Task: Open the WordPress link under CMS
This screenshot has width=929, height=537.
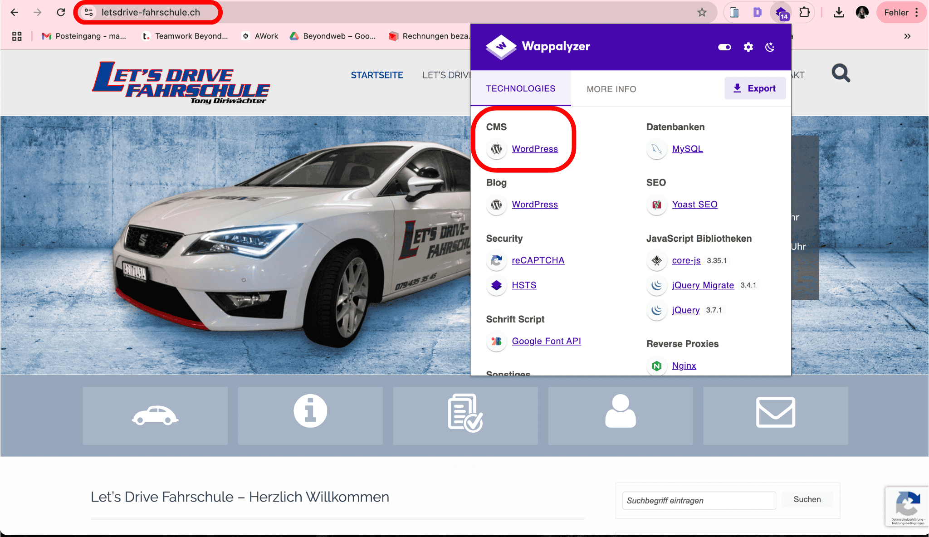Action: pyautogui.click(x=535, y=149)
